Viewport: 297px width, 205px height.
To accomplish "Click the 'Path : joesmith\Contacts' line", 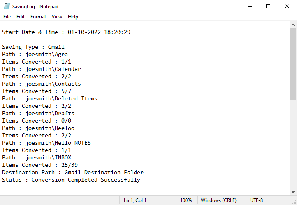I will (x=42, y=84).
